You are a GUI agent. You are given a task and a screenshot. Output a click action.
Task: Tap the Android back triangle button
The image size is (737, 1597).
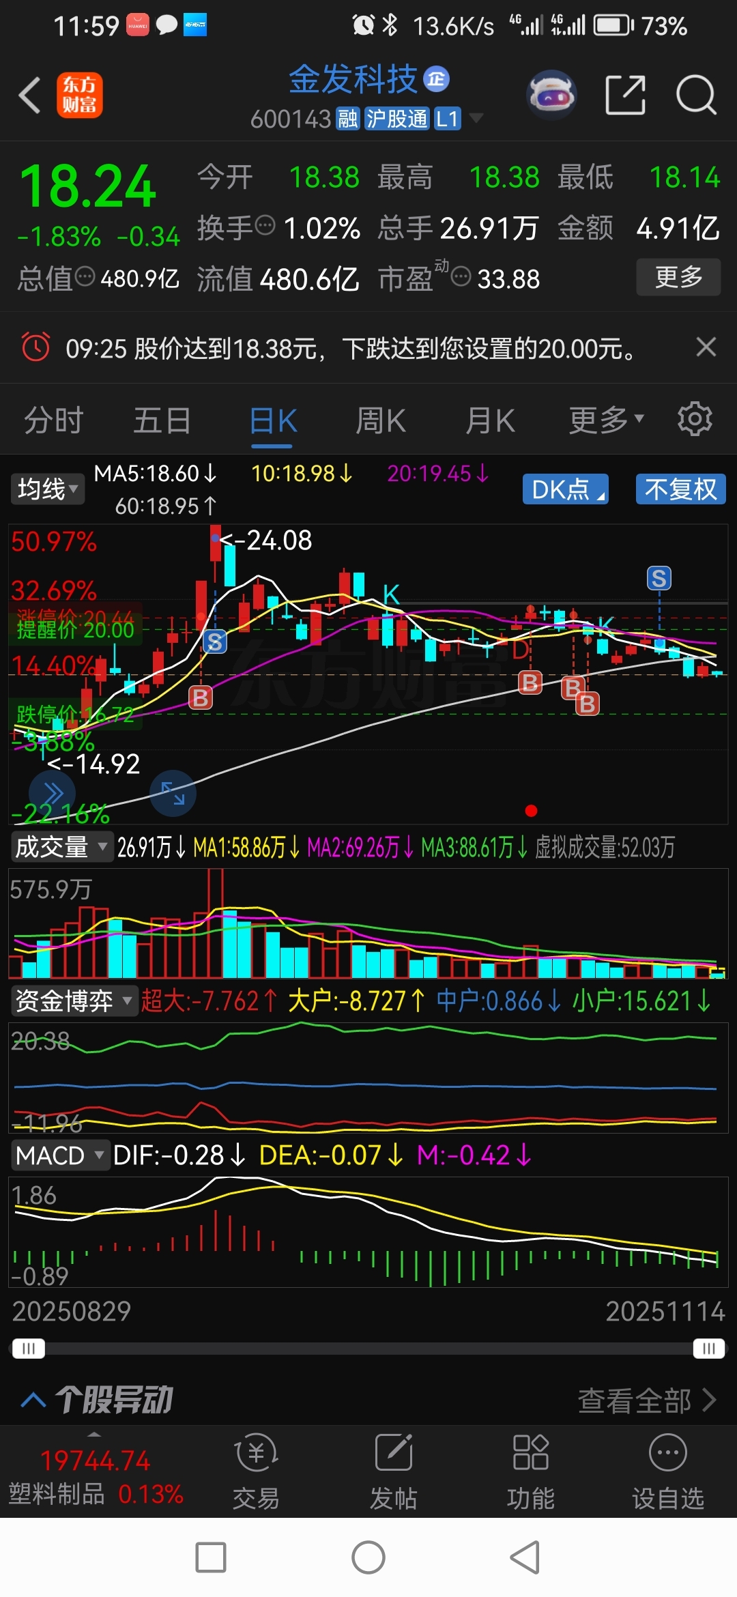click(x=525, y=1557)
